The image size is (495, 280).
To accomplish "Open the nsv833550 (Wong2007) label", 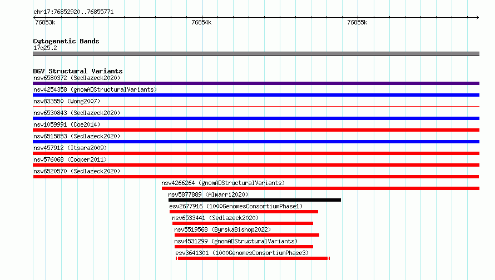I will pos(67,101).
